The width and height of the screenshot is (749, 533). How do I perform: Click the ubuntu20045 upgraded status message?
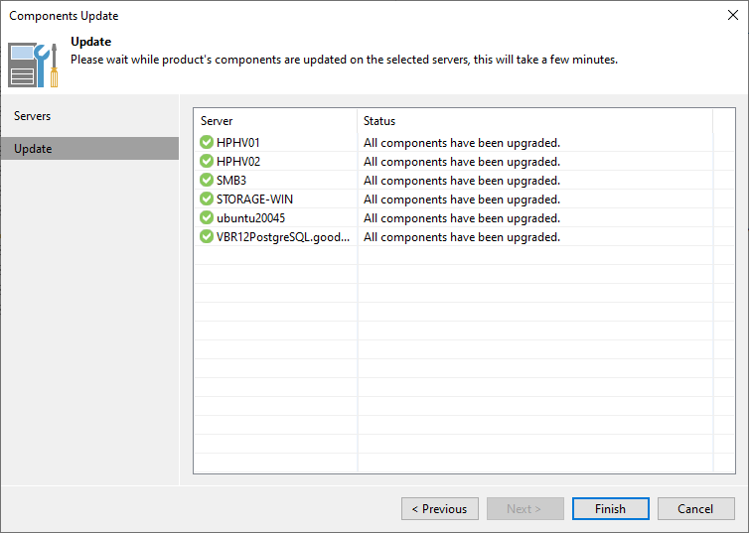tap(462, 218)
